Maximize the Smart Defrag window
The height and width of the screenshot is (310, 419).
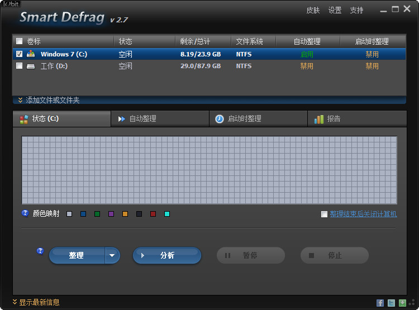(395, 9)
